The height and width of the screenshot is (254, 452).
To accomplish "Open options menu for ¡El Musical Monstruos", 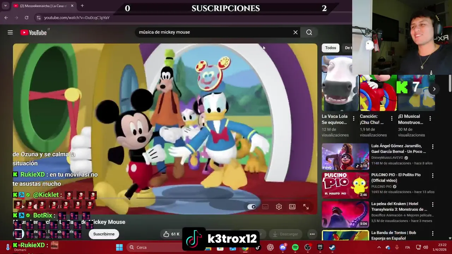I will [430, 119].
